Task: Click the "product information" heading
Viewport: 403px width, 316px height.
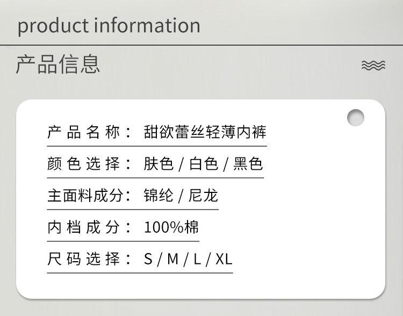Action: 109,25
